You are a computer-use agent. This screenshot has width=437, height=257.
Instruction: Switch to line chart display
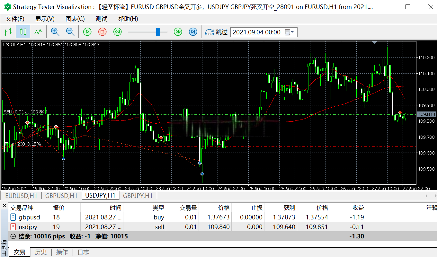click(x=38, y=32)
